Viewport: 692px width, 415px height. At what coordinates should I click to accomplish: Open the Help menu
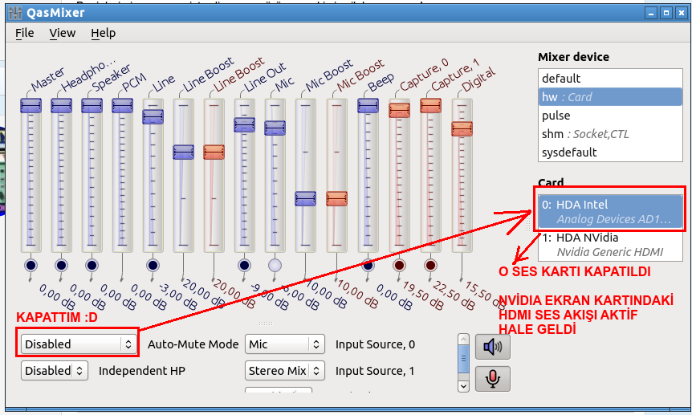pyautogui.click(x=104, y=33)
